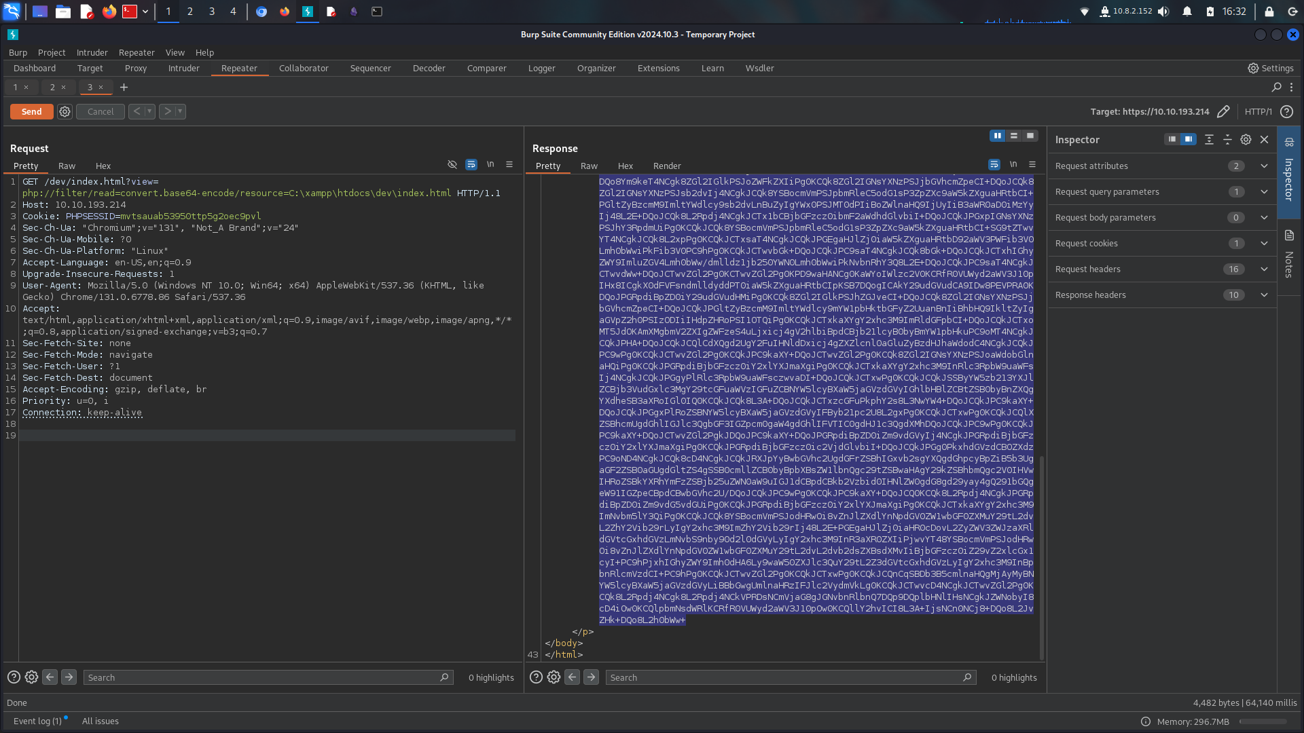
Task: Open Repeater tab options kebab menu
Action: click(1292, 88)
